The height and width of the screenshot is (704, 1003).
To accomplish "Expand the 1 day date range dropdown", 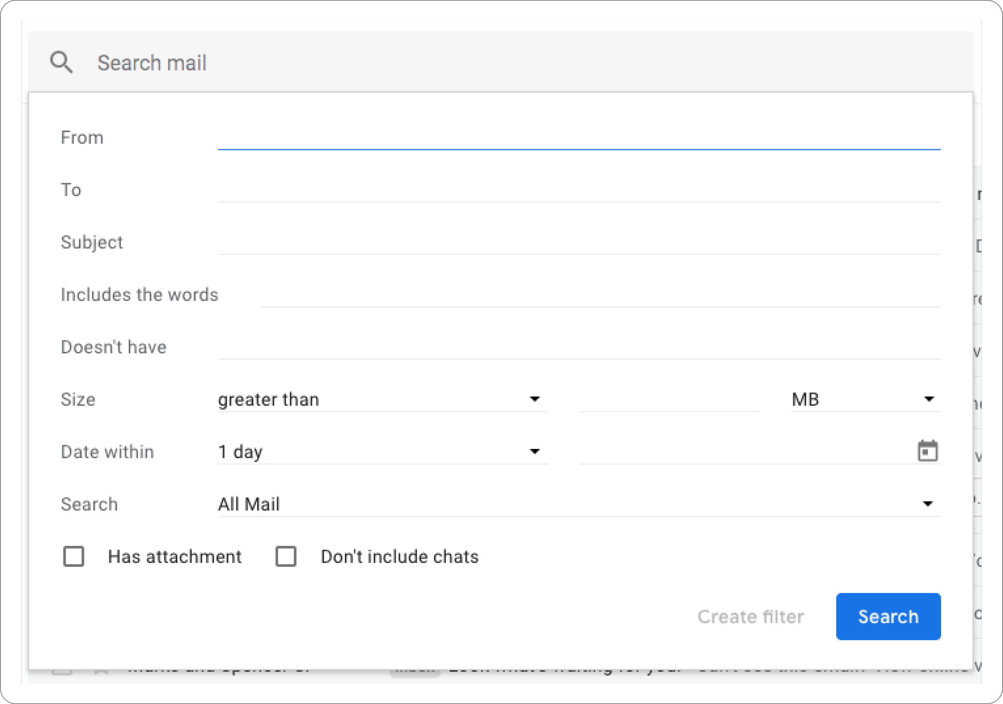I will [x=382, y=452].
